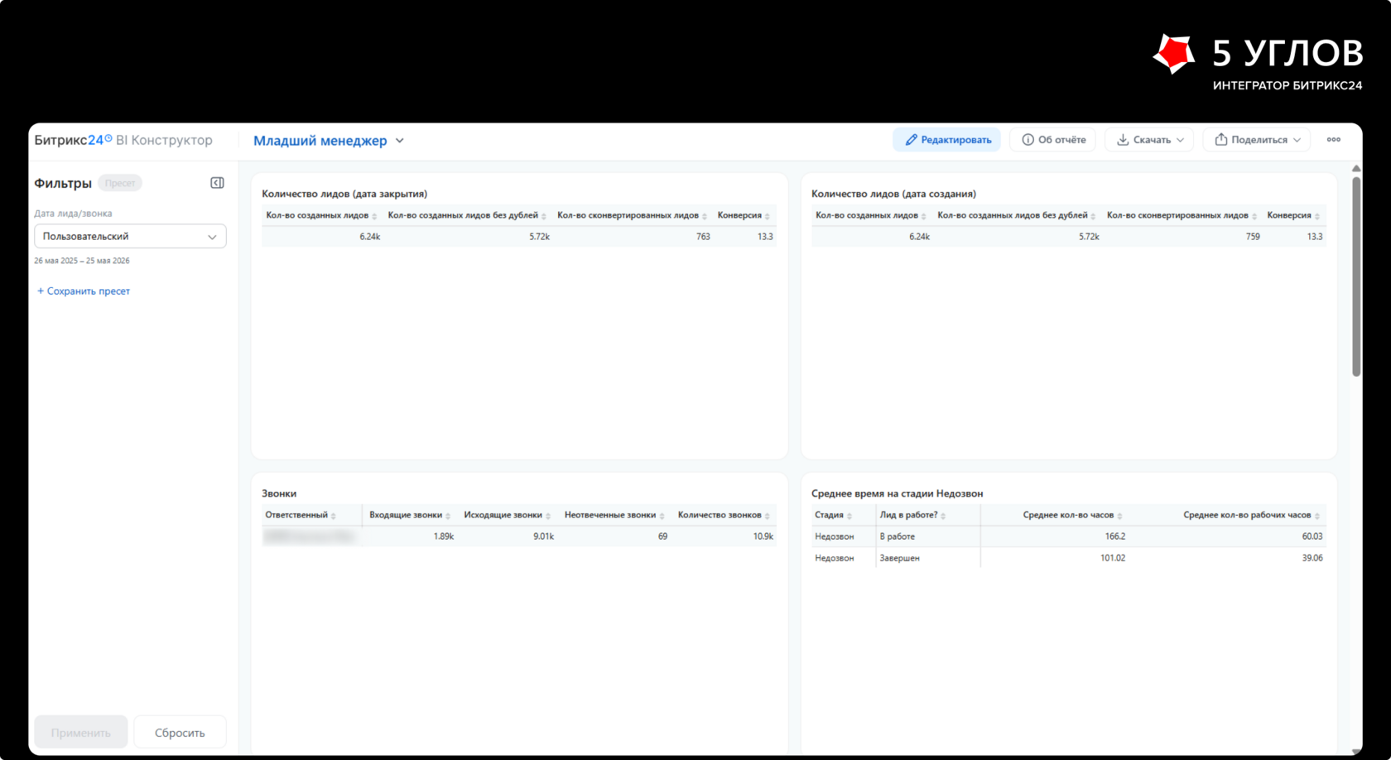Click the Пресет badge next to Фильтры
The height and width of the screenshot is (760, 1391).
click(120, 183)
